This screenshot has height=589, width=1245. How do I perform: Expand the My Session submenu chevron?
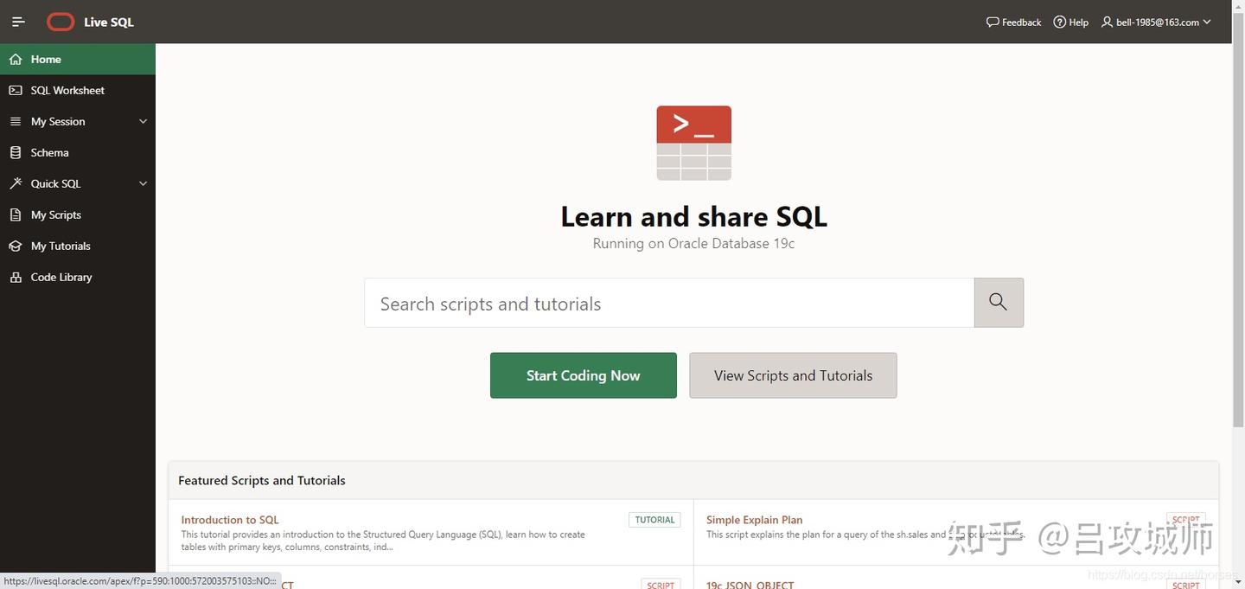144,121
